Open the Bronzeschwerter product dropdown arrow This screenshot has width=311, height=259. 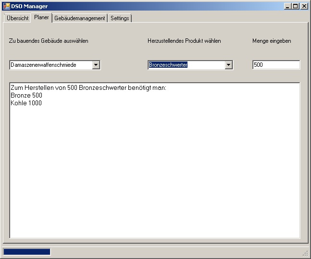[x=229, y=65]
